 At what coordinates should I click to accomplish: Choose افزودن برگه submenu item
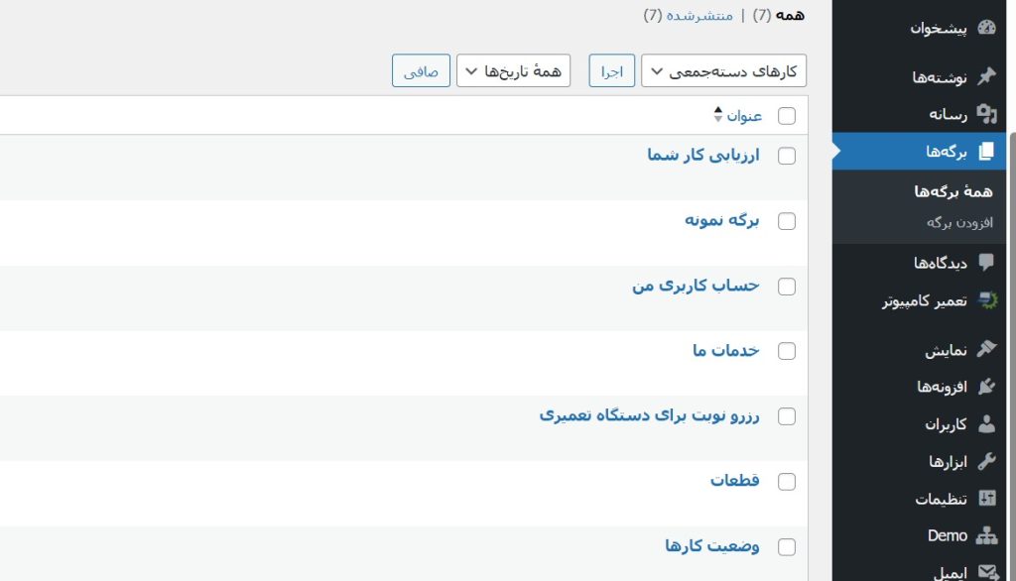(x=959, y=222)
